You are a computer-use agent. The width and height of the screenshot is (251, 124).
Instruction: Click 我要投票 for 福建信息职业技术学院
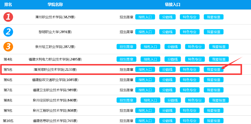coord(213,121)
